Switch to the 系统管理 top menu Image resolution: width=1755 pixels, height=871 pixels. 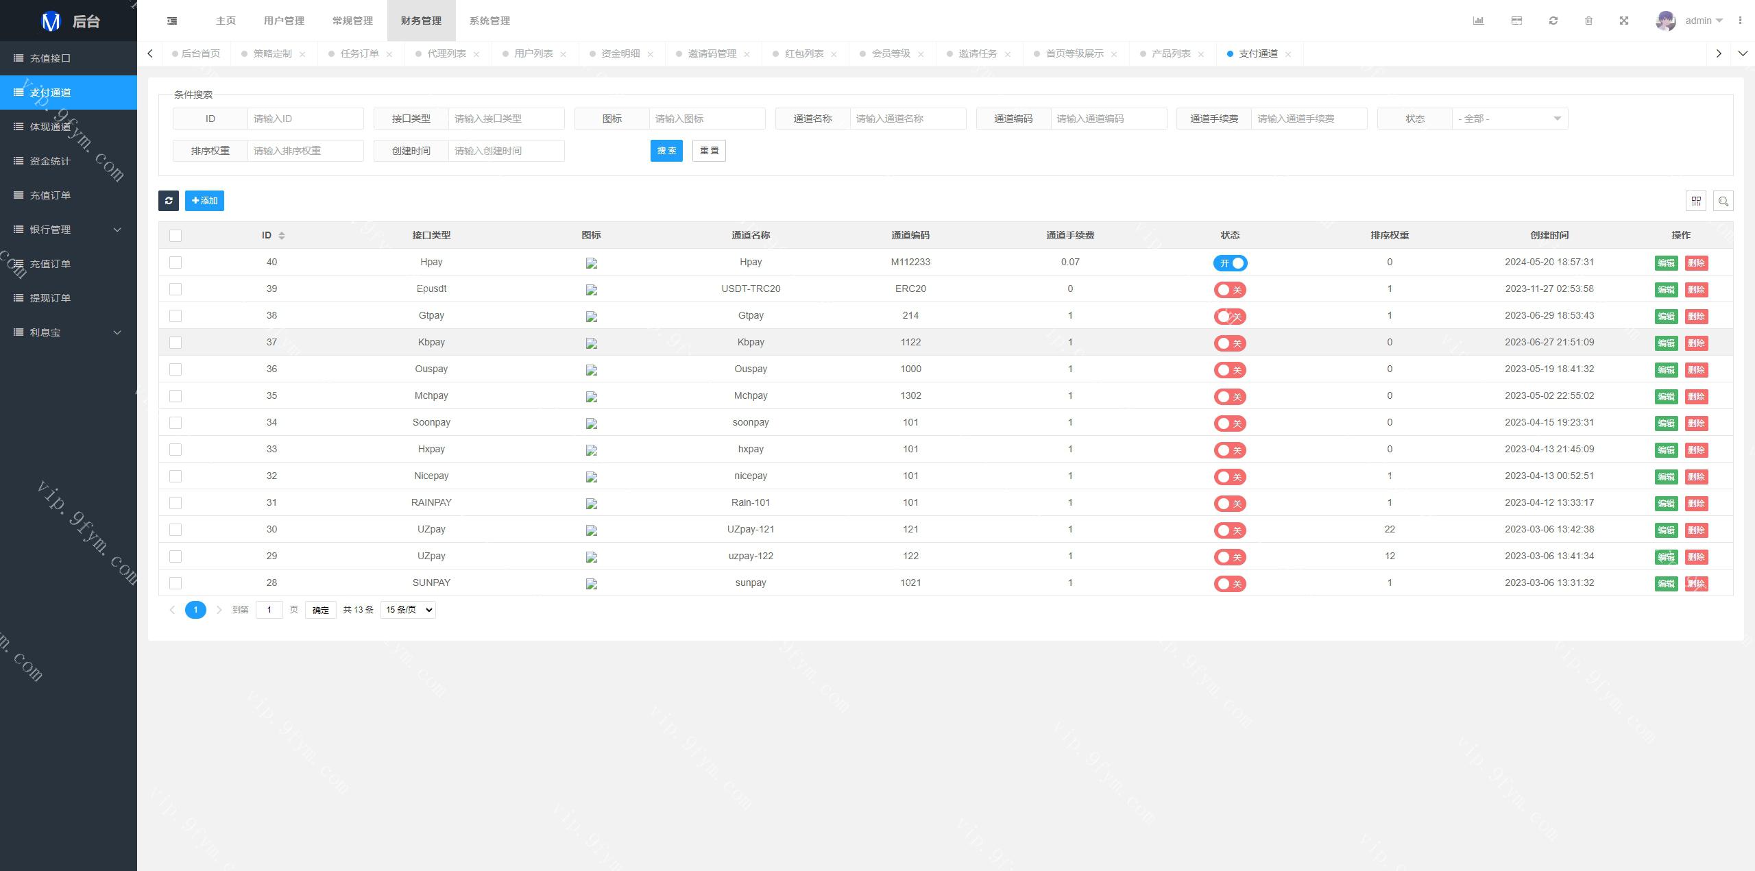tap(489, 21)
